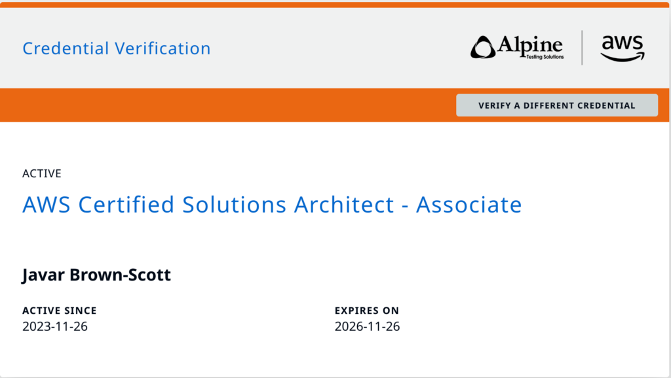671x378 pixels.
Task: Click the orange banner left of the Verify button
Action: point(229,105)
